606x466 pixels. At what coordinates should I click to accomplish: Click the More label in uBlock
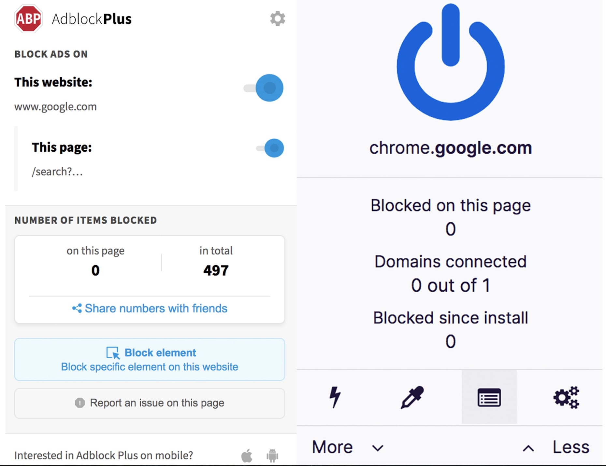(x=332, y=447)
